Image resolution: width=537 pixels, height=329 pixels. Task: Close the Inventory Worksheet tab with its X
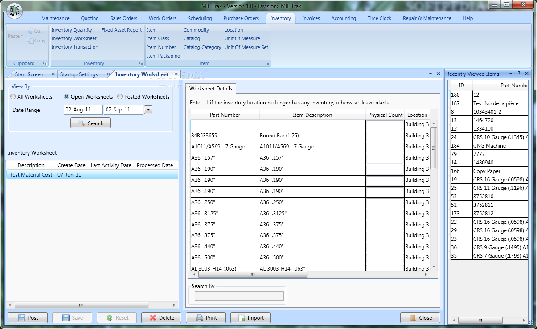click(176, 74)
